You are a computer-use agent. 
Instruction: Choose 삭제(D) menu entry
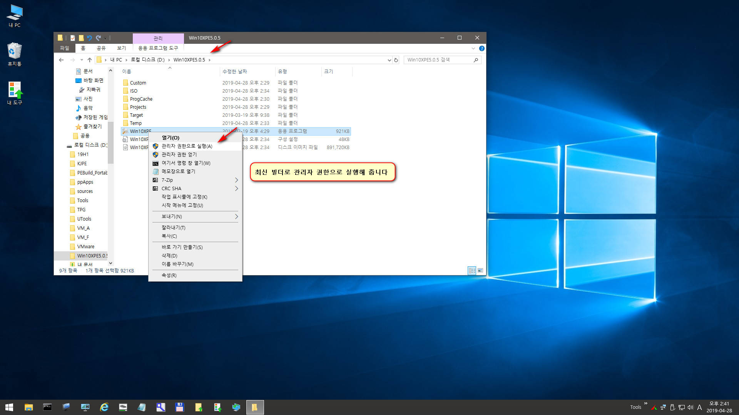[195, 256]
